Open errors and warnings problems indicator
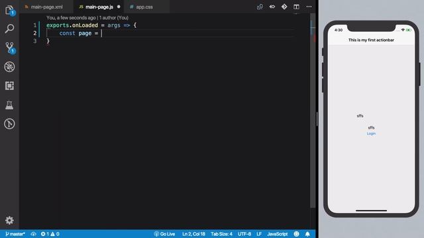424x238 pixels. pos(50,234)
